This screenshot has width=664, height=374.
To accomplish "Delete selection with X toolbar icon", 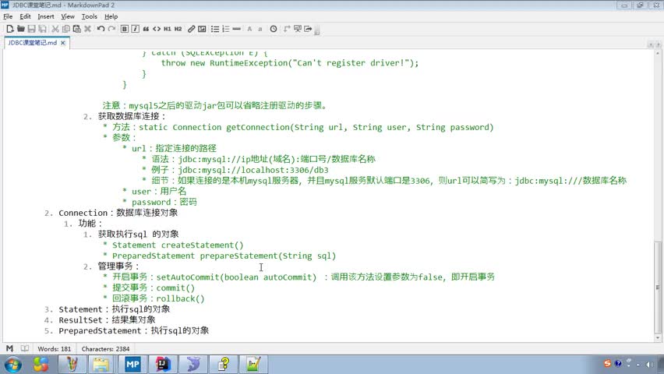I will pyautogui.click(x=87, y=29).
